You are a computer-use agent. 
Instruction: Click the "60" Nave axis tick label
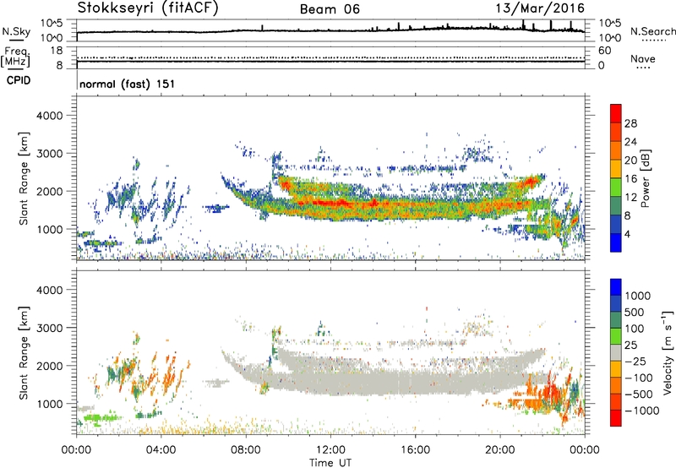(605, 51)
